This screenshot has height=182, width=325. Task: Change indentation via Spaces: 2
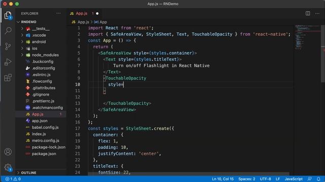[247, 179]
